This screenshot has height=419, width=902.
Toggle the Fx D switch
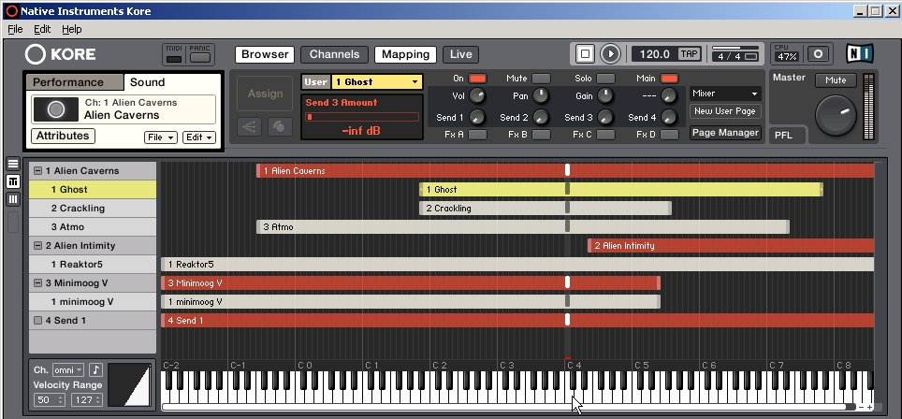click(669, 135)
